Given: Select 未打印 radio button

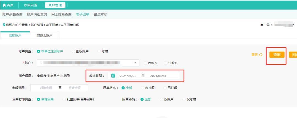Looking at the screenshot, I should click(x=142, y=88).
